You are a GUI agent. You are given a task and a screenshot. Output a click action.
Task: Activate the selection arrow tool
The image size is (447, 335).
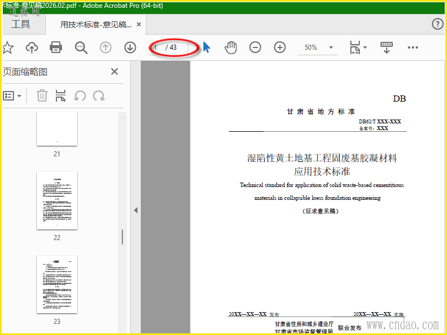point(207,47)
